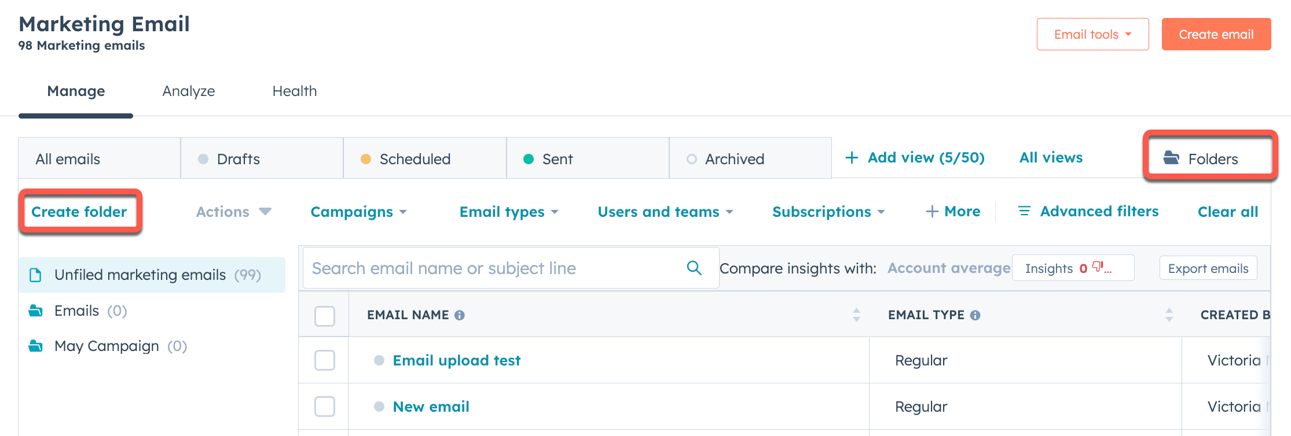Click the Create folder link

(79, 212)
